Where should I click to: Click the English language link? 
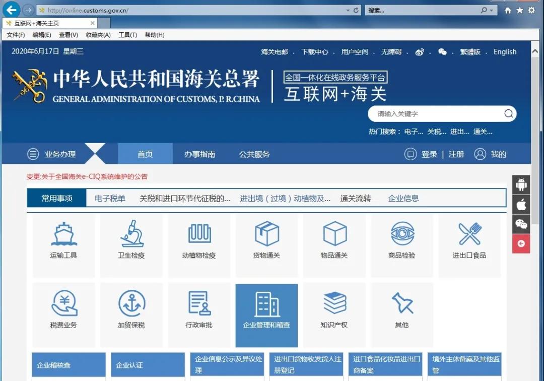[x=505, y=52]
